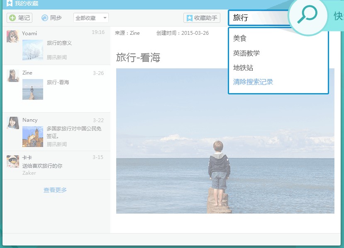The width and height of the screenshot is (344, 248).
Task: Click 创建时间：2015-03-26 text
Action: point(183,33)
